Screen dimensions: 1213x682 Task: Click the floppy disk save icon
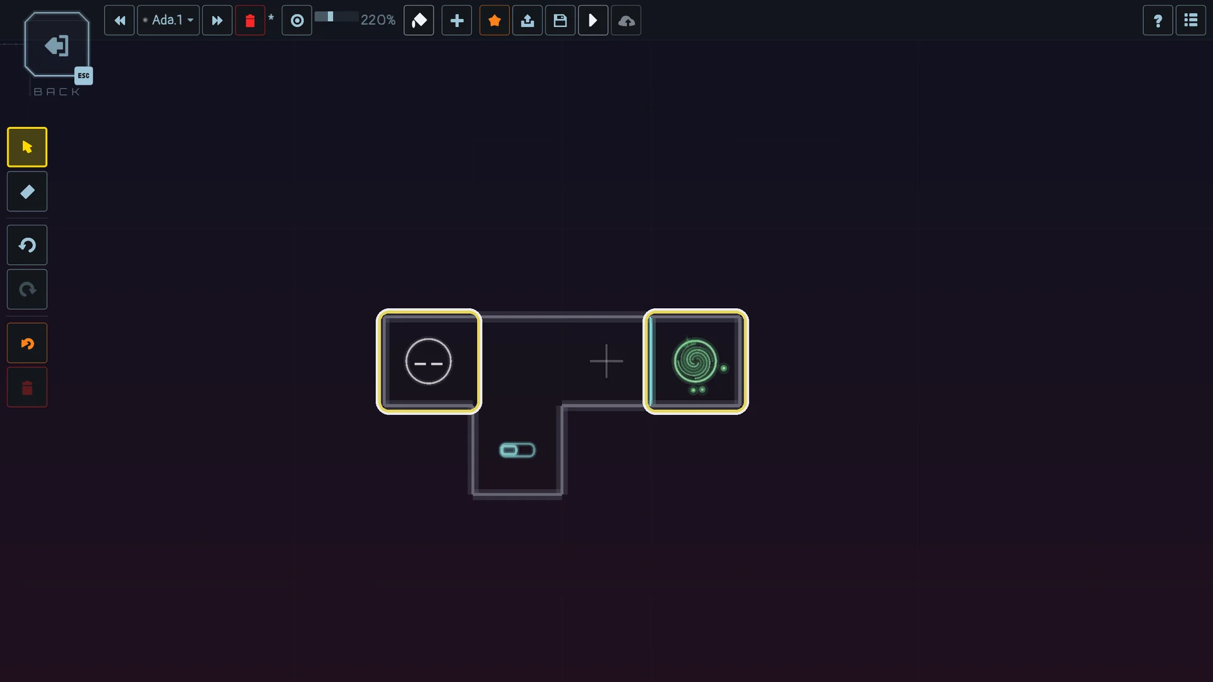(560, 20)
